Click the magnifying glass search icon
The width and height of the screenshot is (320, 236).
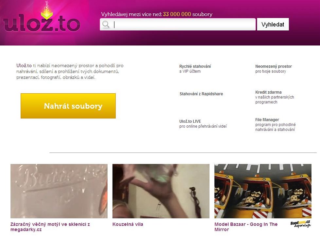click(x=106, y=24)
